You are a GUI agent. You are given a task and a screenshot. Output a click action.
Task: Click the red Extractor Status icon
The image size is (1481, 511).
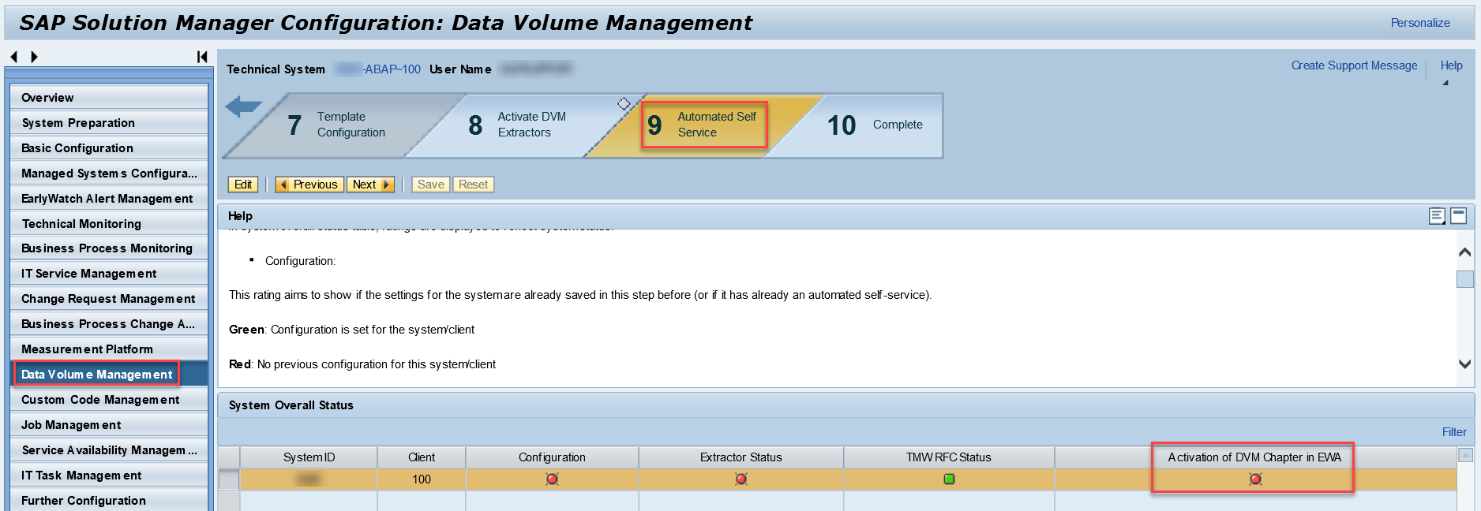click(740, 479)
